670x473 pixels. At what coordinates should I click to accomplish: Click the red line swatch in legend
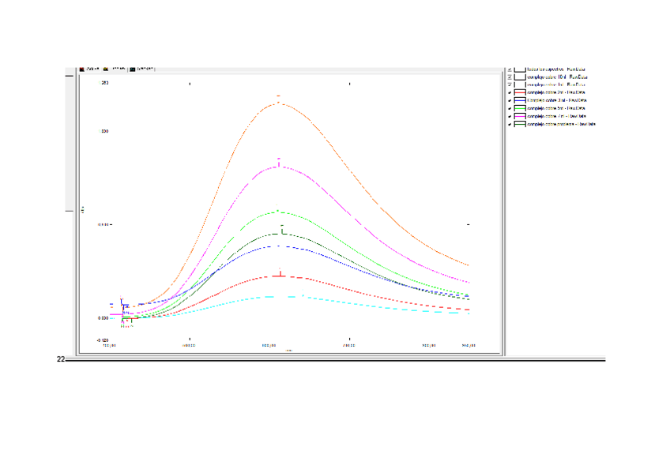(520, 93)
